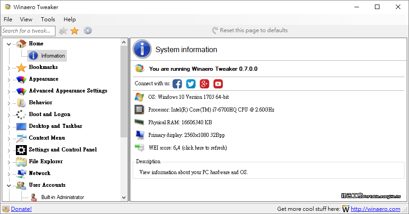Screen dimensions: 409x214
Task: Open the View menu
Action: tap(26, 19)
